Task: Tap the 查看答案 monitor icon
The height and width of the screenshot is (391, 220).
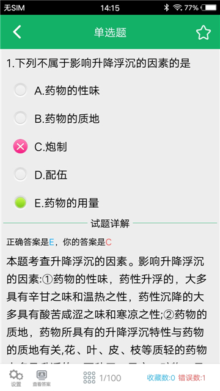Action: coord(42,375)
